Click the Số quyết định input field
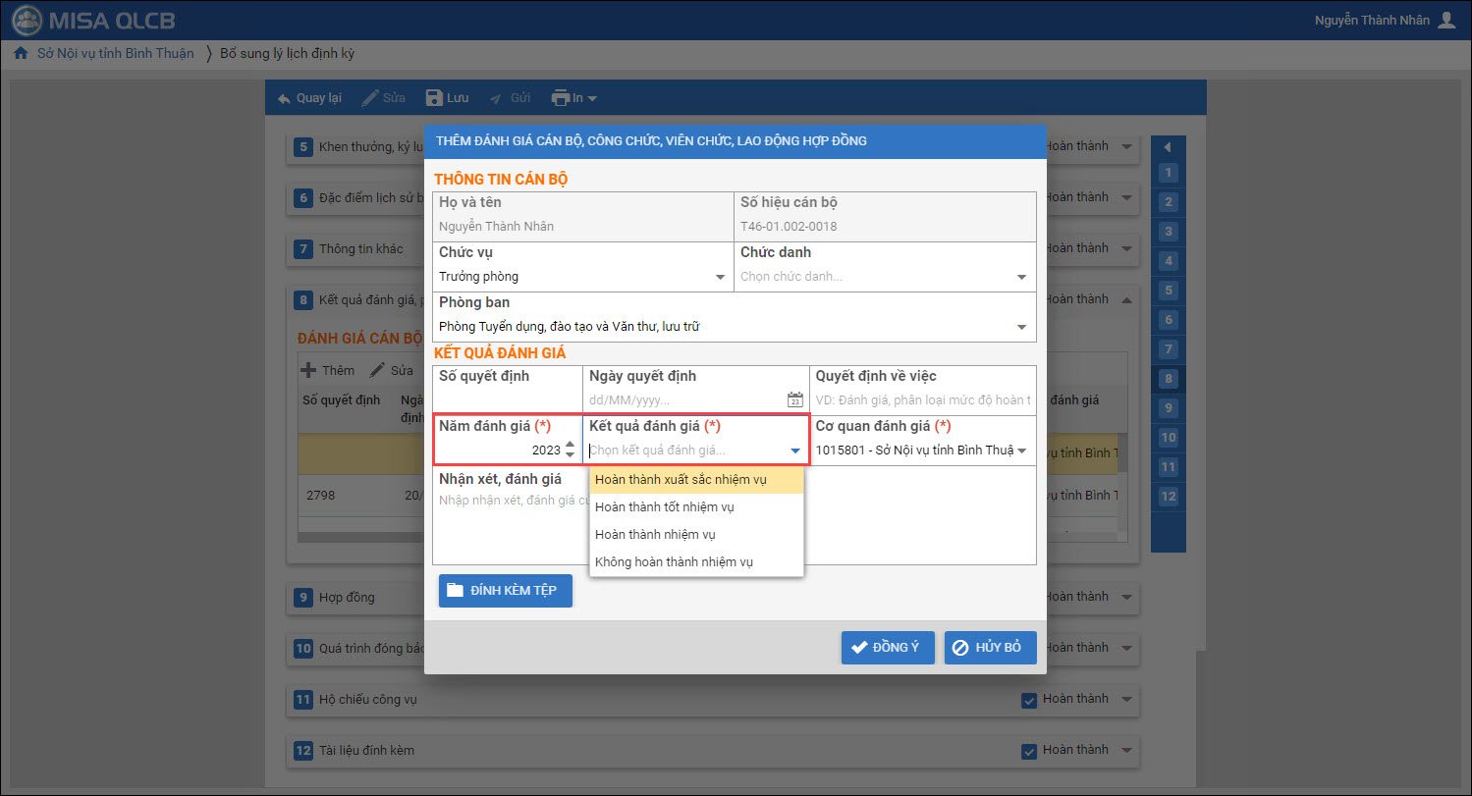Screen dimensions: 1472x796 pyautogui.click(x=507, y=399)
